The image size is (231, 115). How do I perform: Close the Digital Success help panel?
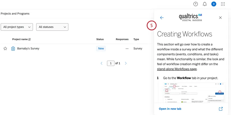pyautogui.click(x=220, y=18)
